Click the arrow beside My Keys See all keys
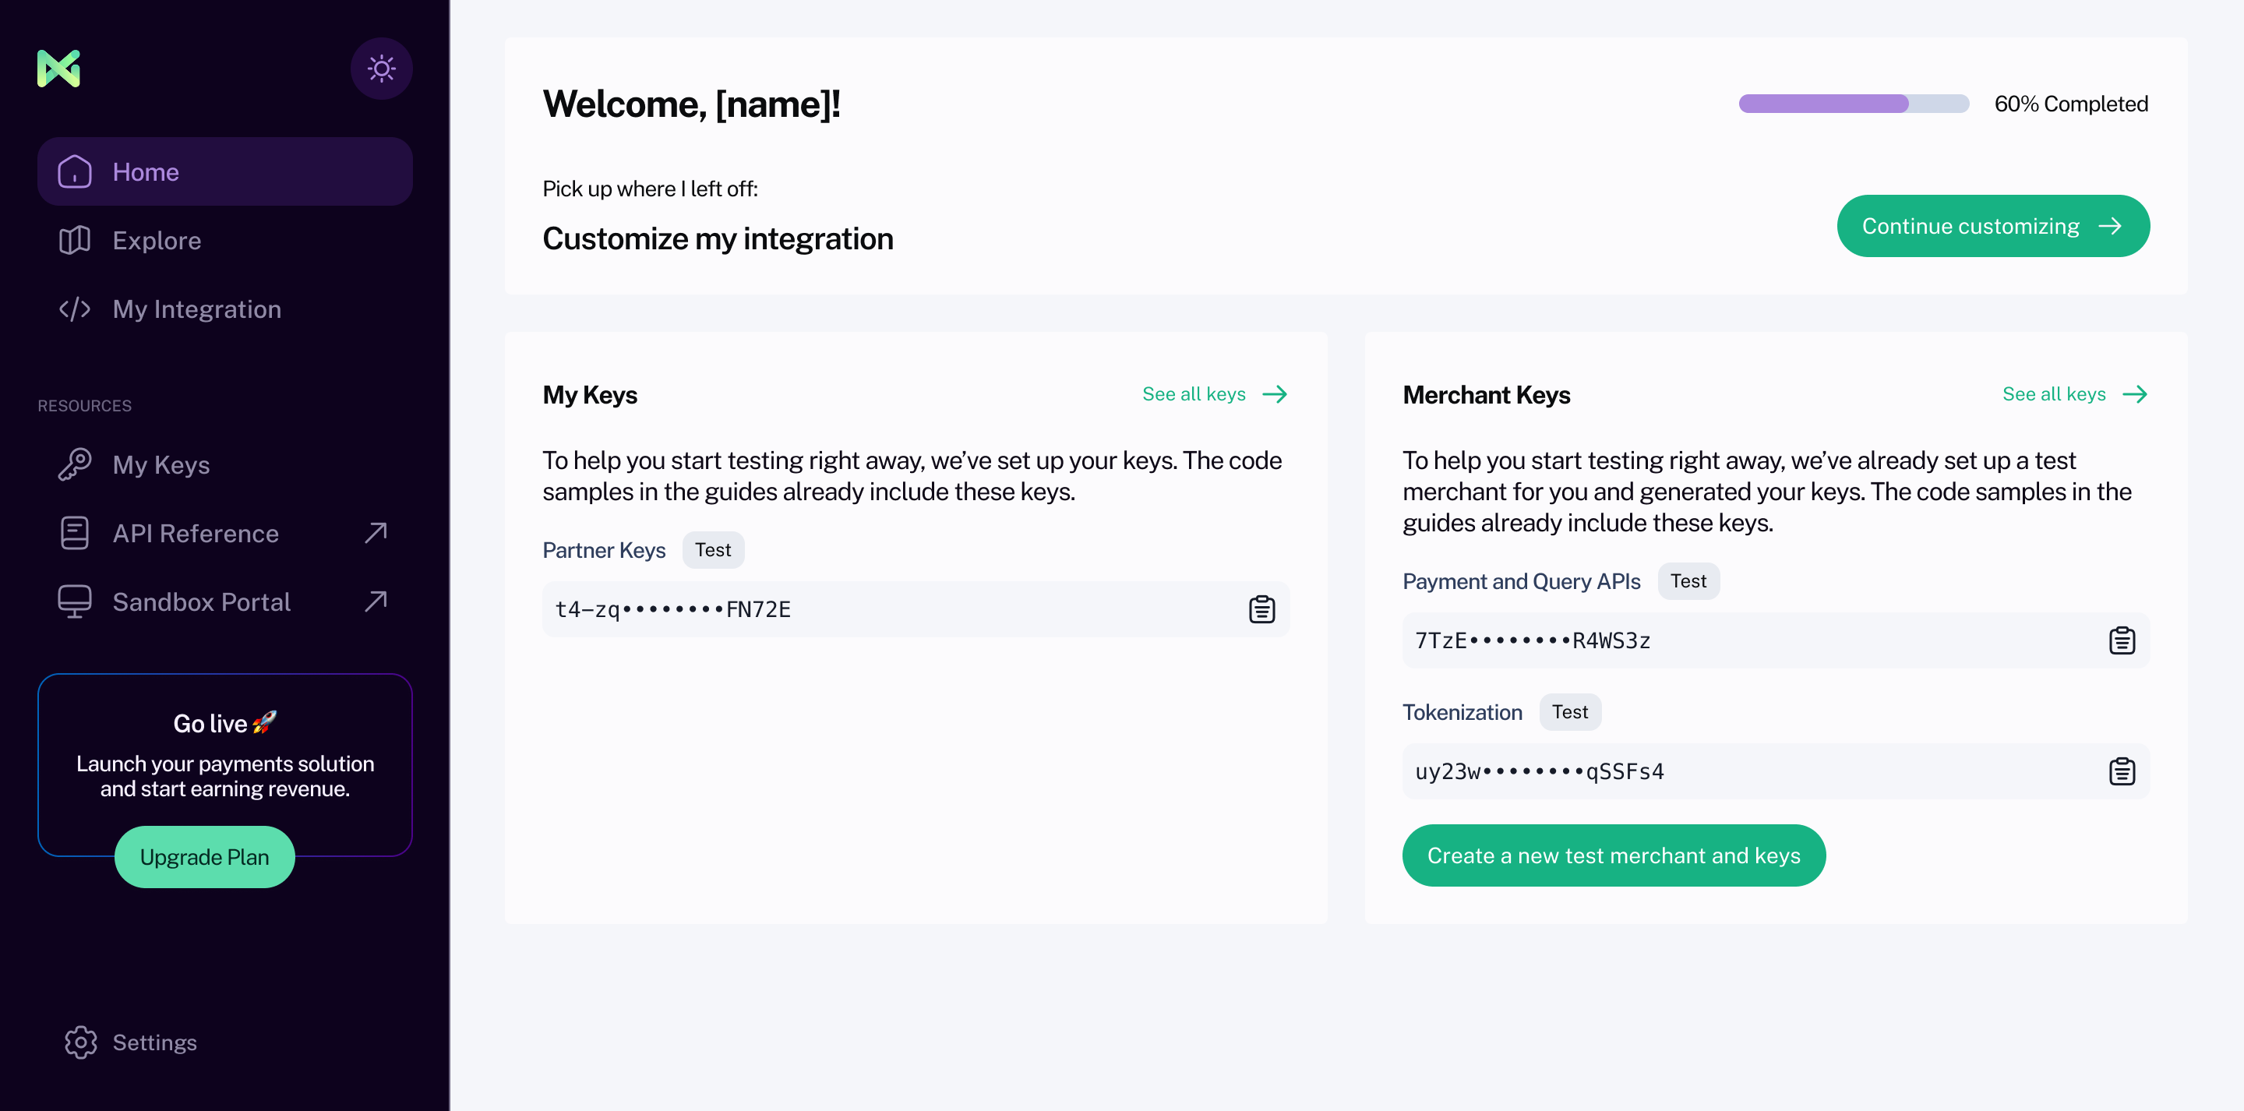2244x1111 pixels. tap(1275, 394)
